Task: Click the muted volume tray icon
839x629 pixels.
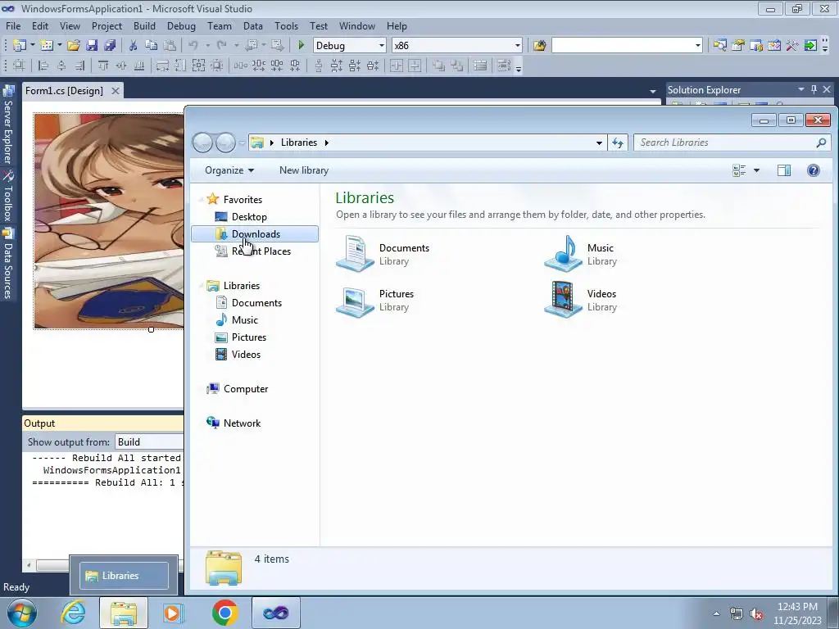Action: click(x=756, y=614)
